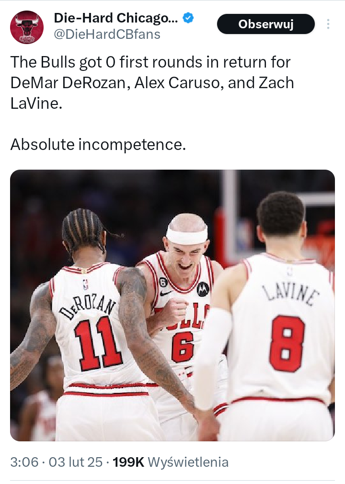Image resolution: width=345 pixels, height=484 pixels.
Task: Open the Die-Hard Chicago display name
Action: pos(116,18)
